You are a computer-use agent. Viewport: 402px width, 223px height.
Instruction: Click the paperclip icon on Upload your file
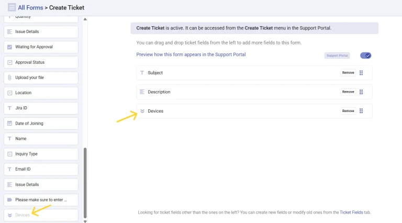pyautogui.click(x=10, y=77)
